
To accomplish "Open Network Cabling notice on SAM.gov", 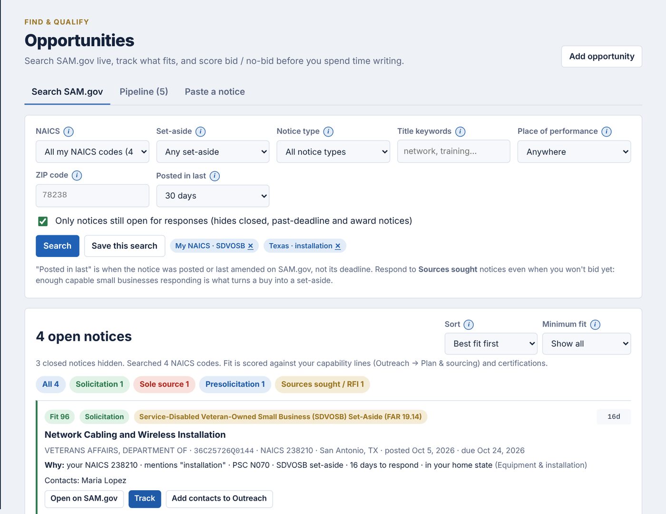I will click(x=84, y=499).
